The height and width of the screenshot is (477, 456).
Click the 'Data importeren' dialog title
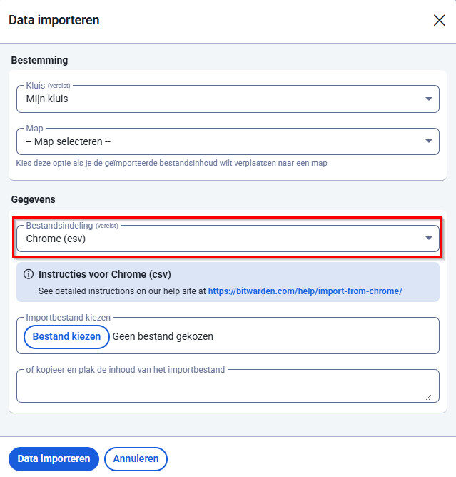click(x=54, y=20)
